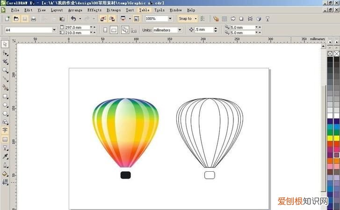Viewport: 340px width, 210px height.
Task: Open file with the folder icon
Action: pyautogui.click(x=16, y=19)
